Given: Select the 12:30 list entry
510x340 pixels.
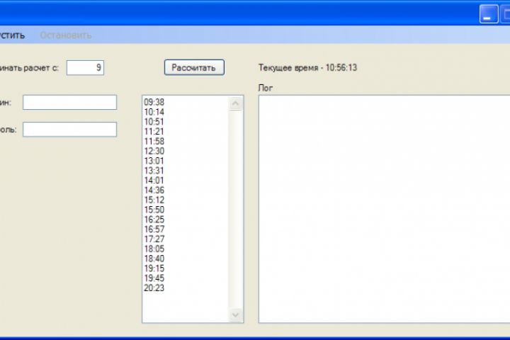Looking at the screenshot, I should click(x=154, y=151).
